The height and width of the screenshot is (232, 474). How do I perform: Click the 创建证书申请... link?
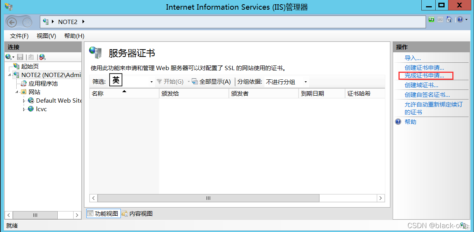(x=424, y=67)
